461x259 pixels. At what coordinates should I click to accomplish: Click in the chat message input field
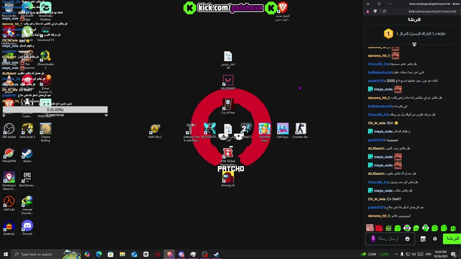390,239
